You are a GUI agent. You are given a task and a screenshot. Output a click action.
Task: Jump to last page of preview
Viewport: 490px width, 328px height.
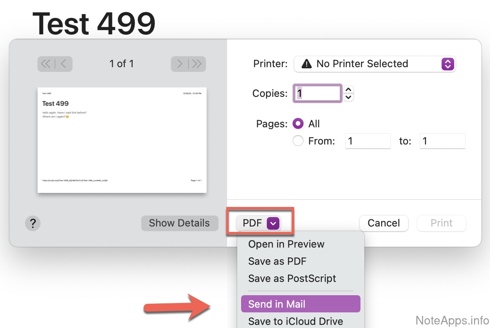[197, 64]
